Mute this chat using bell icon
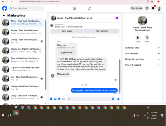 (138, 37)
